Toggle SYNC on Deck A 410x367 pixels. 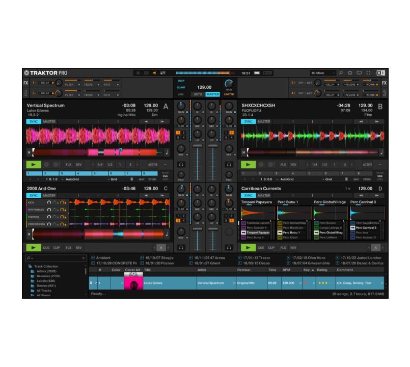point(34,121)
